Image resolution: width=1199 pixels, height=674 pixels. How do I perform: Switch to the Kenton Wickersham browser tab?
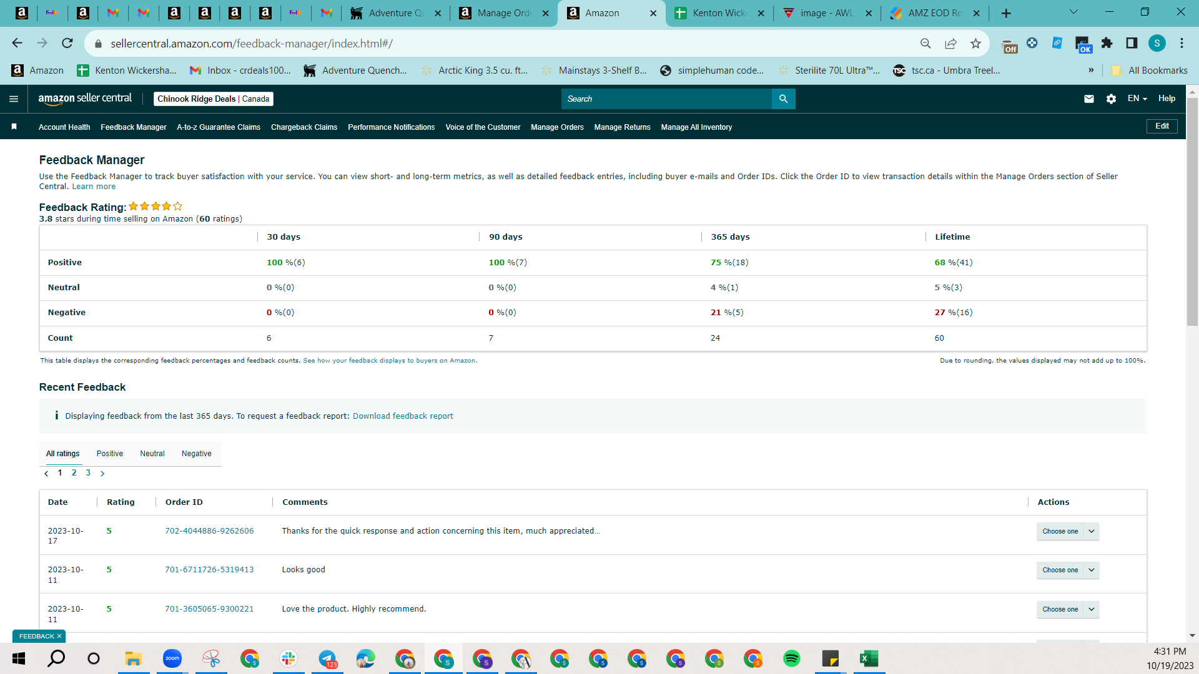tap(720, 13)
